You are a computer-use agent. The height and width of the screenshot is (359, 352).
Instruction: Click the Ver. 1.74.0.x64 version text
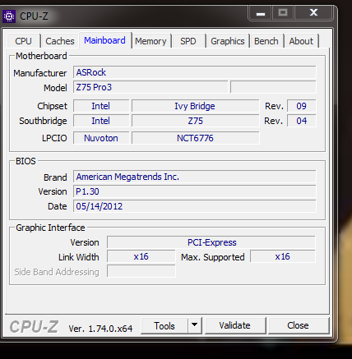100,329
